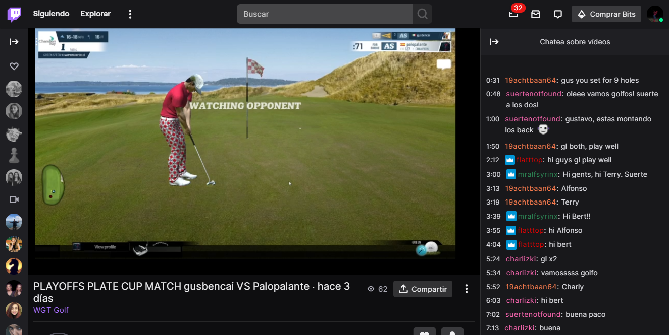Open the chess pawn channel avatar
This screenshot has height=335, width=669.
click(14, 155)
